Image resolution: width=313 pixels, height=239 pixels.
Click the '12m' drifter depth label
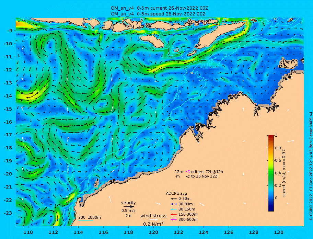click(x=179, y=172)
